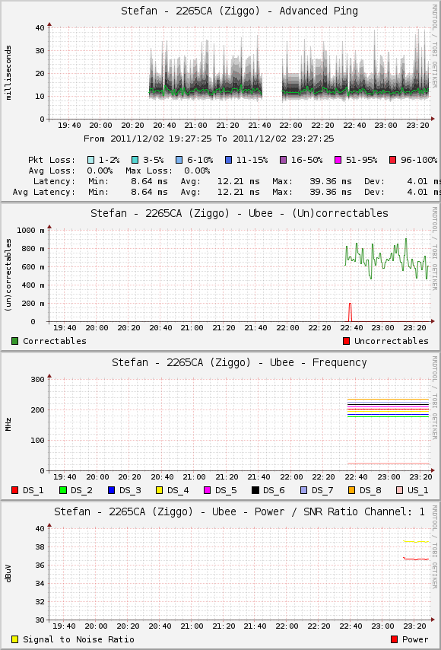Click the (un)correctables axis label
The height and width of the screenshot is (650, 441).
[8, 276]
